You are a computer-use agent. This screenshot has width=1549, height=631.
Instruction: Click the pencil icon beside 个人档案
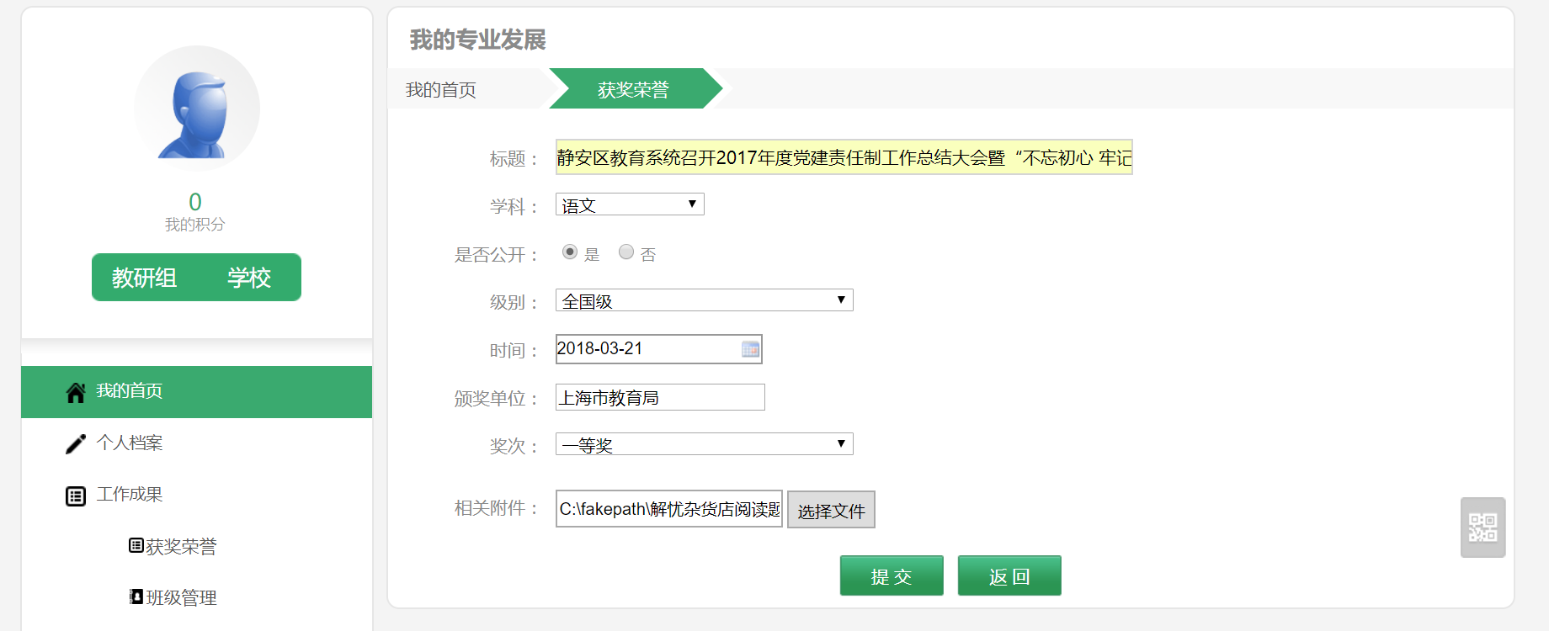[x=76, y=443]
